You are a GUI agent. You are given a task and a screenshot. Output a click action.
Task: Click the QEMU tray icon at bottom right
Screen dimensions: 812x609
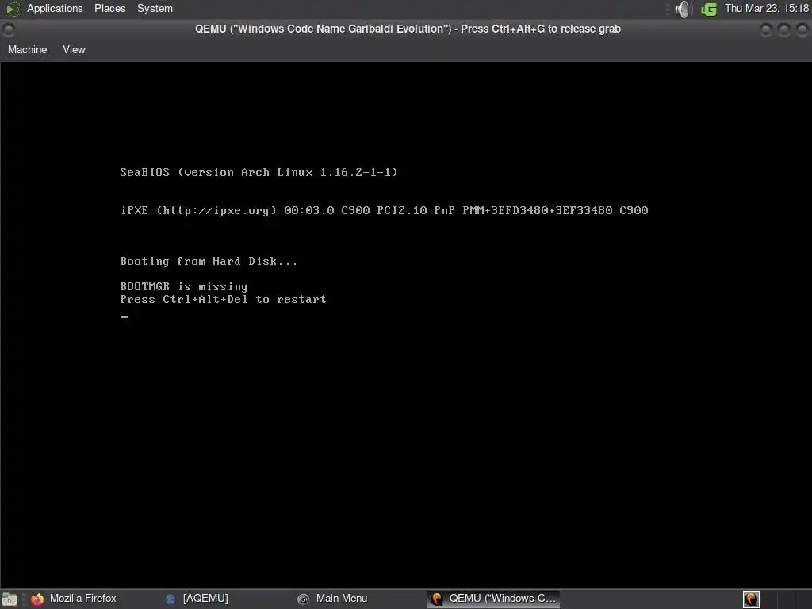click(751, 599)
